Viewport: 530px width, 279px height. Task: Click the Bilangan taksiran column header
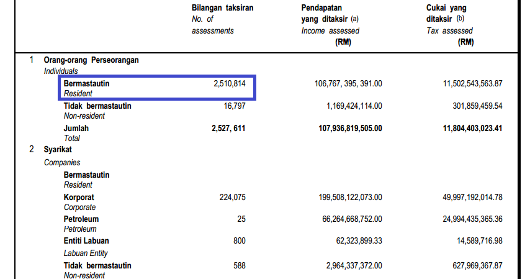222,19
